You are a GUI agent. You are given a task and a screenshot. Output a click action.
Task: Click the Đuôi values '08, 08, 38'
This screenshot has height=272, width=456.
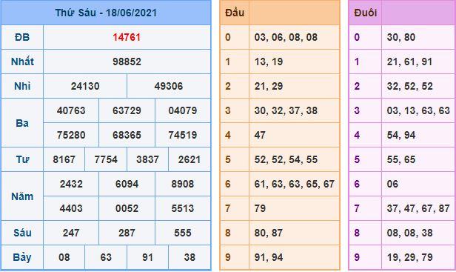(409, 233)
